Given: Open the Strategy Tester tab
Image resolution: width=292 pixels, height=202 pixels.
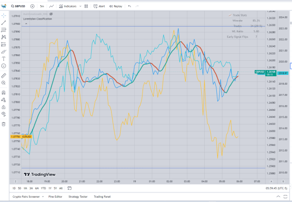Looking at the screenshot, I should tap(78, 196).
